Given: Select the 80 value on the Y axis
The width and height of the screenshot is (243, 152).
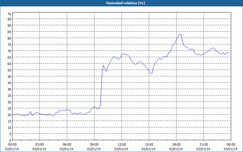Looking at the screenshot, I should (x=9, y=38).
